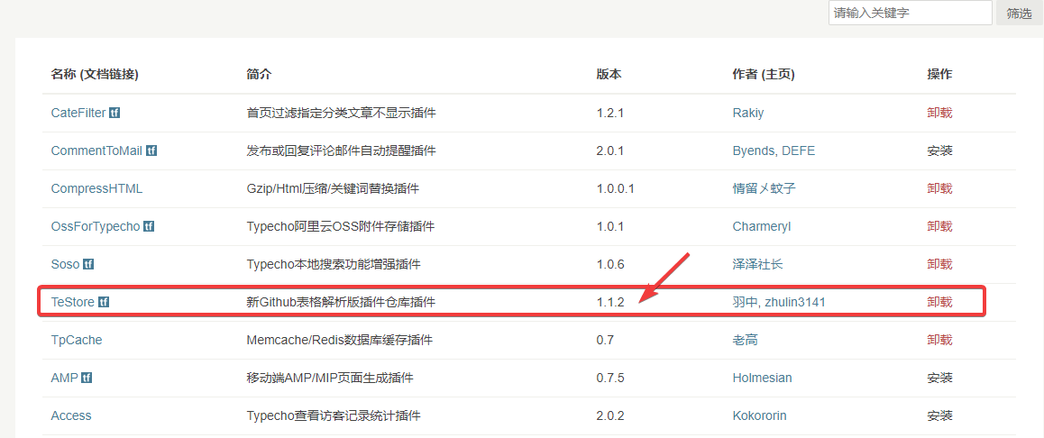Click version 2.0.1 of CommentToMail
Viewport: 1044px width, 438px height.
tap(609, 151)
